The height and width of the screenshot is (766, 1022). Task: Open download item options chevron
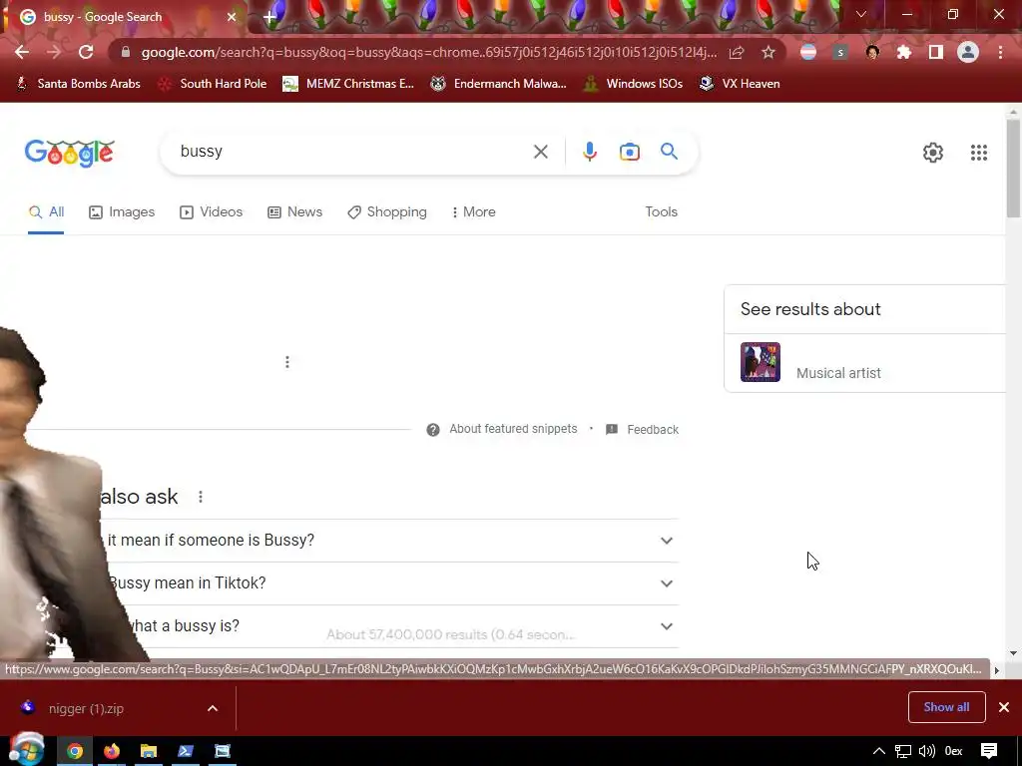pos(213,708)
